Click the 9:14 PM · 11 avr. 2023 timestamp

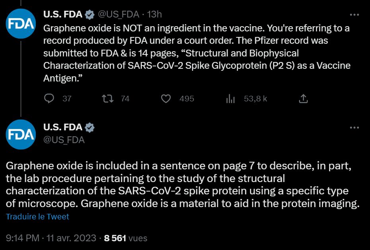[x=51, y=238]
